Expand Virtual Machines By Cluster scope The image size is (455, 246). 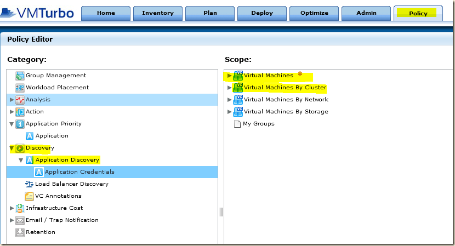point(229,88)
